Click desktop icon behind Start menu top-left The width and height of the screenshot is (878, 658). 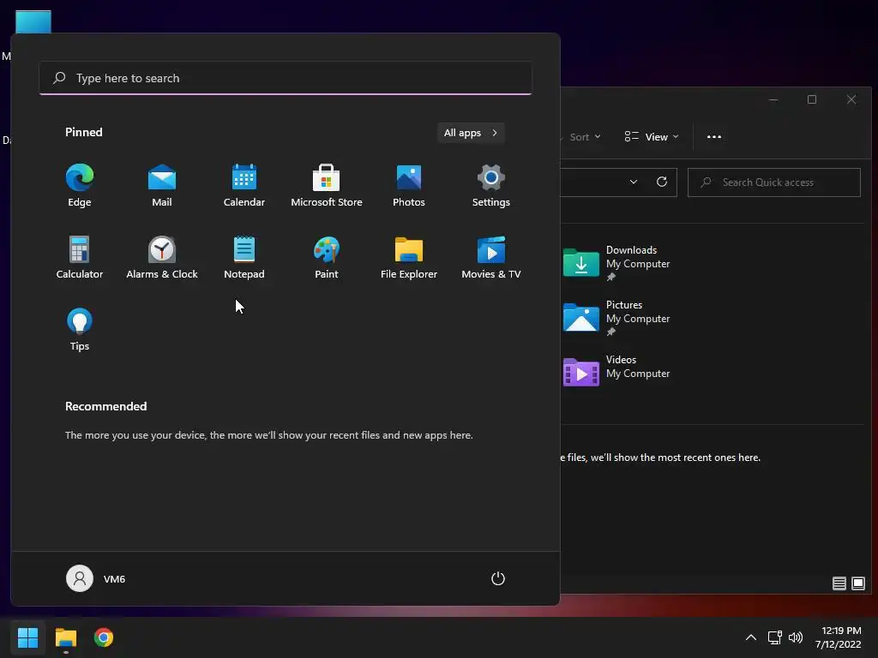pos(33,21)
